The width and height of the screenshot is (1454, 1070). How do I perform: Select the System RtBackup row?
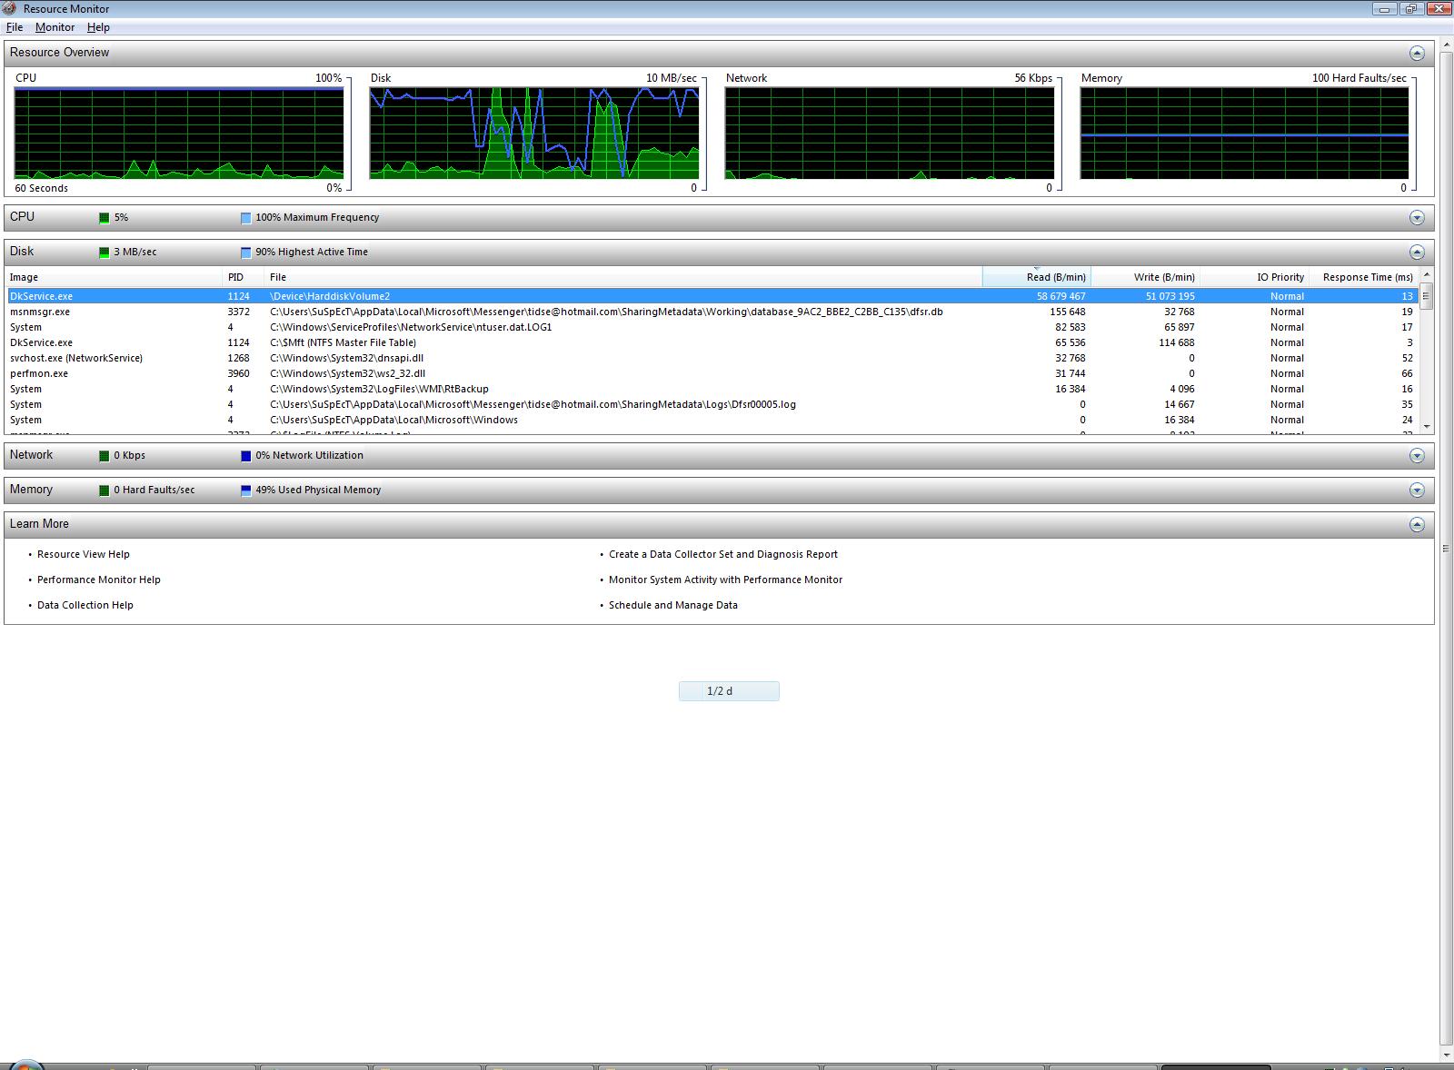pyautogui.click(x=712, y=389)
